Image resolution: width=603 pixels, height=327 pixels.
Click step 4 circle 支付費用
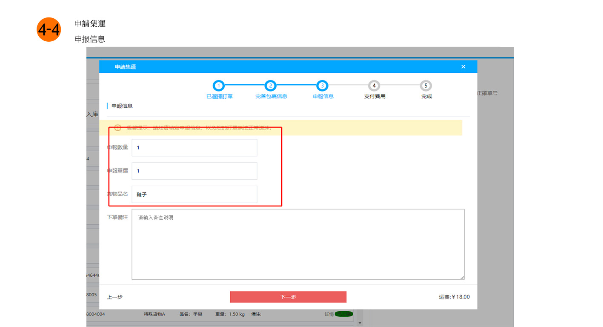click(374, 86)
